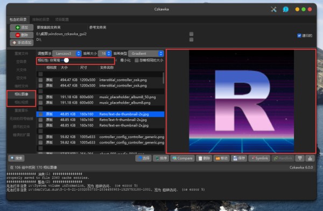
Task: Open the Lanczos3 resize algorithm dropdown
Action: 67,54
